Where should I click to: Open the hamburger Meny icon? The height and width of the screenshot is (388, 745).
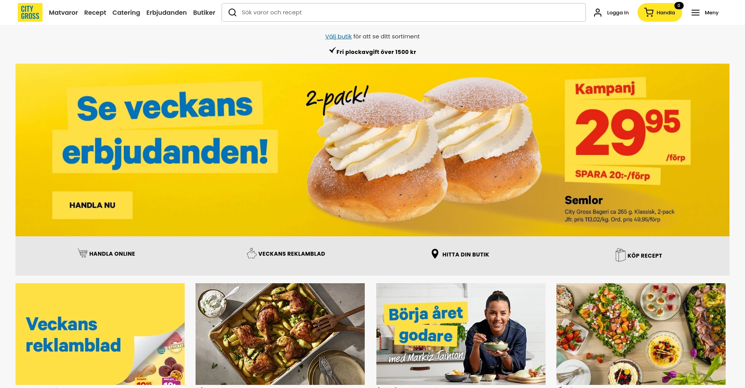(695, 12)
